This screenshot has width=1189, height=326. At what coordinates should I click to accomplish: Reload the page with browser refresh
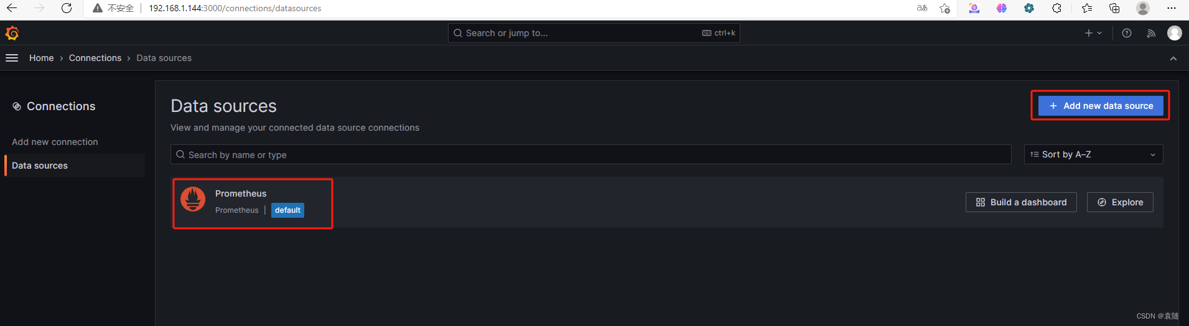click(67, 8)
